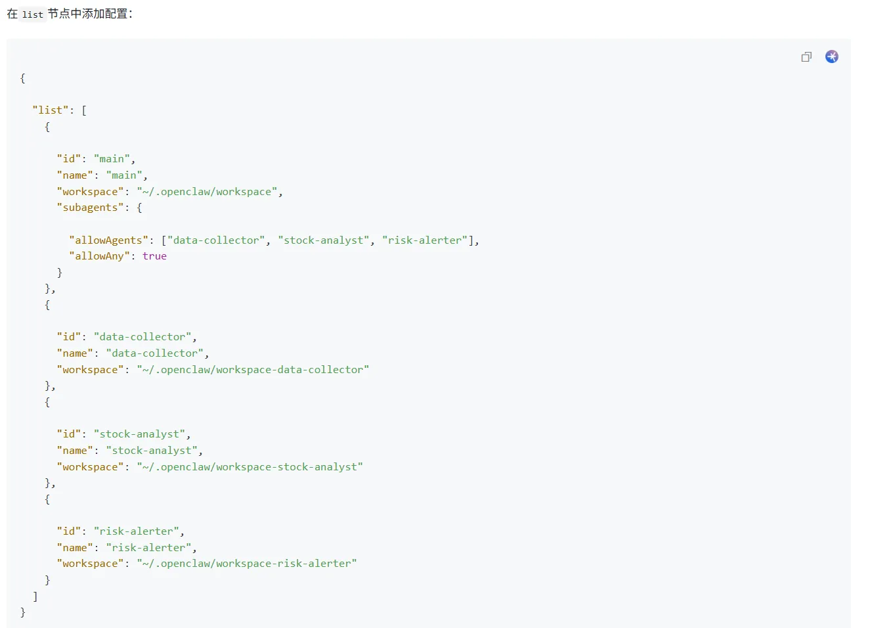Click the purple 'true' value
The height and width of the screenshot is (628, 870).
154,256
